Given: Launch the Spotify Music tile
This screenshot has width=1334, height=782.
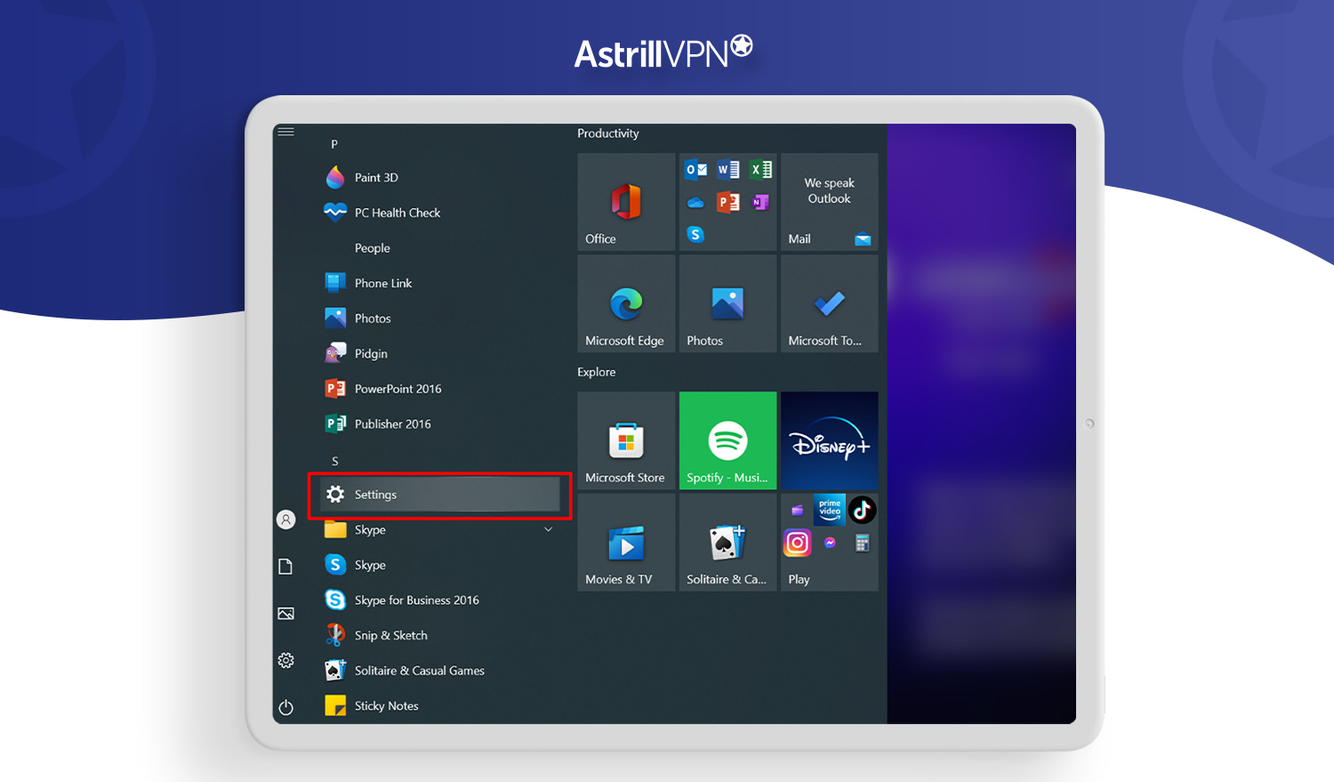Looking at the screenshot, I should [727, 440].
